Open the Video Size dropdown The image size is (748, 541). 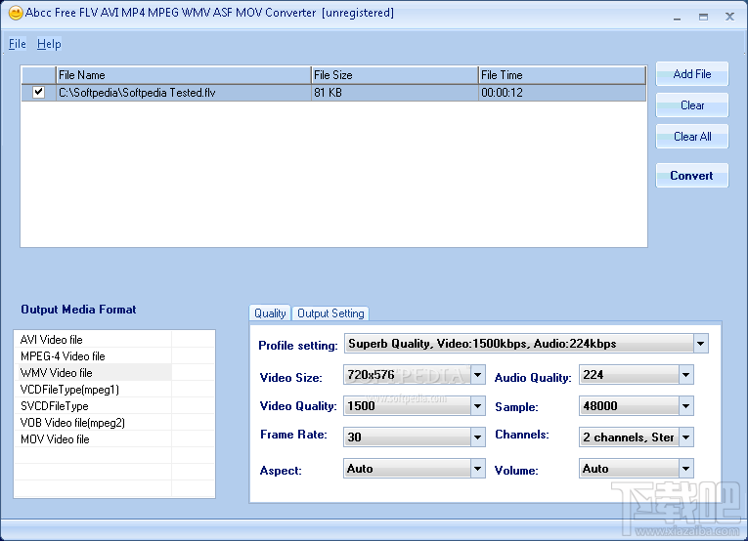point(477,375)
